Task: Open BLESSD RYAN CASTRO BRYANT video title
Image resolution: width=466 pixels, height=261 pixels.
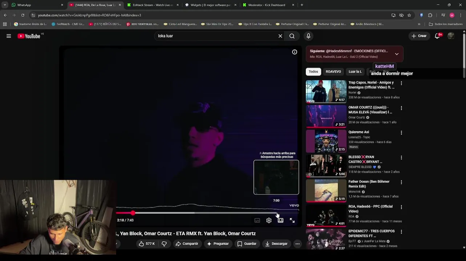Action: click(365, 159)
